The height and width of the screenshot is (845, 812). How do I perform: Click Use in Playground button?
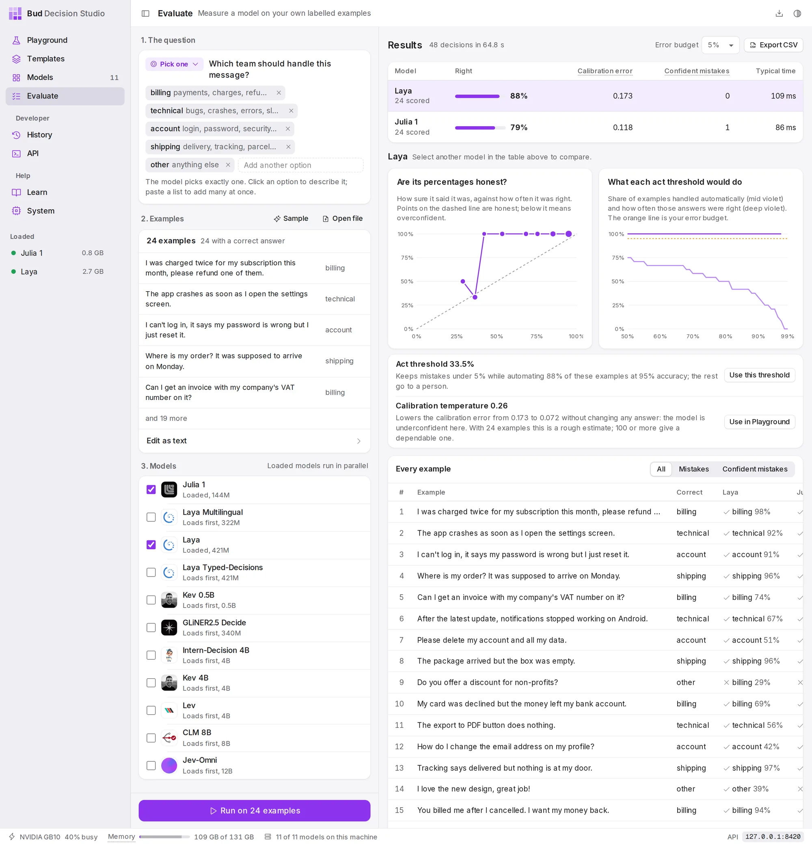[759, 421]
